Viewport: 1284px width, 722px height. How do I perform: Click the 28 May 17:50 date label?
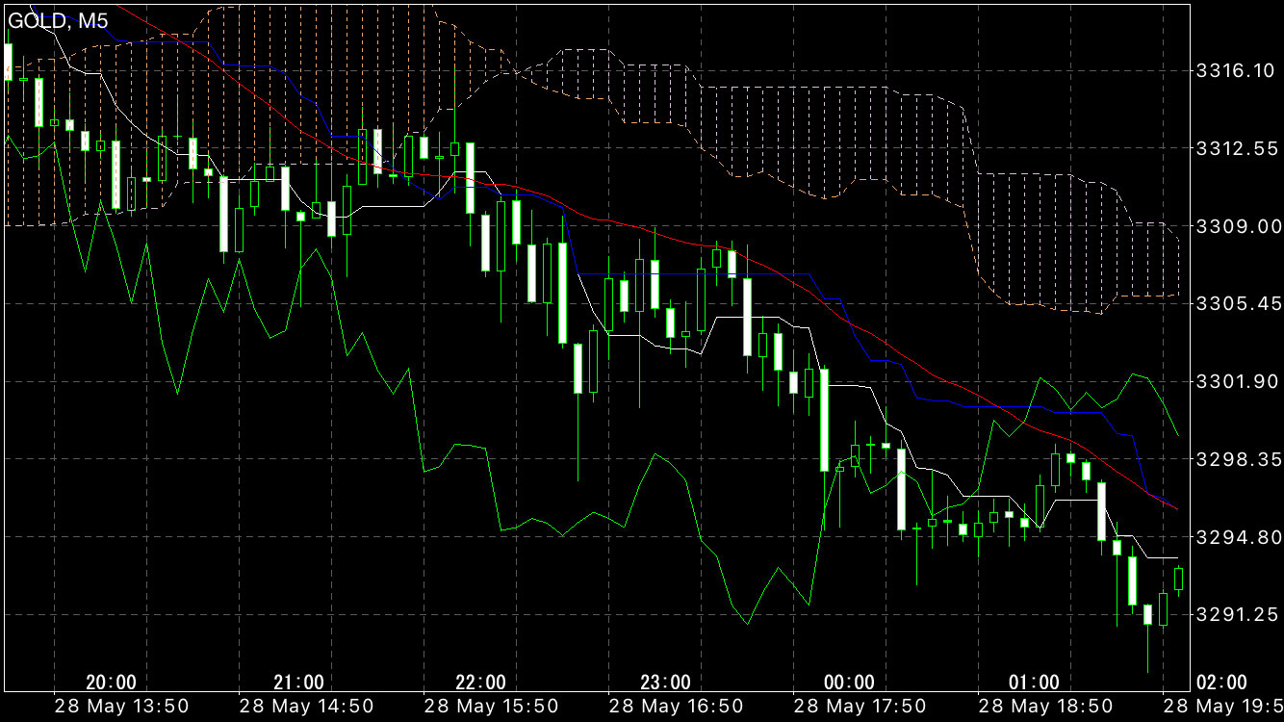pos(860,707)
